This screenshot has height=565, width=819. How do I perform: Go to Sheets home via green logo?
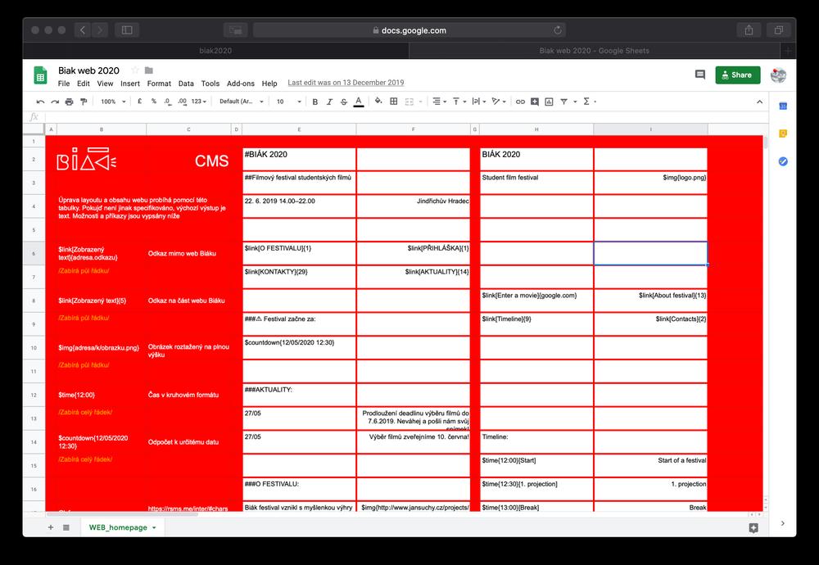click(x=40, y=75)
